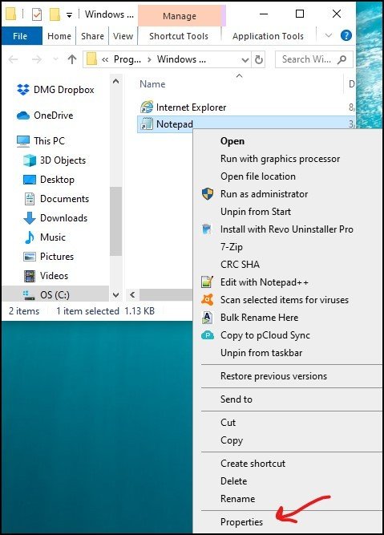This screenshot has width=384, height=535.
Task: Click the Bulk Rename Here icon
Action: (x=207, y=318)
